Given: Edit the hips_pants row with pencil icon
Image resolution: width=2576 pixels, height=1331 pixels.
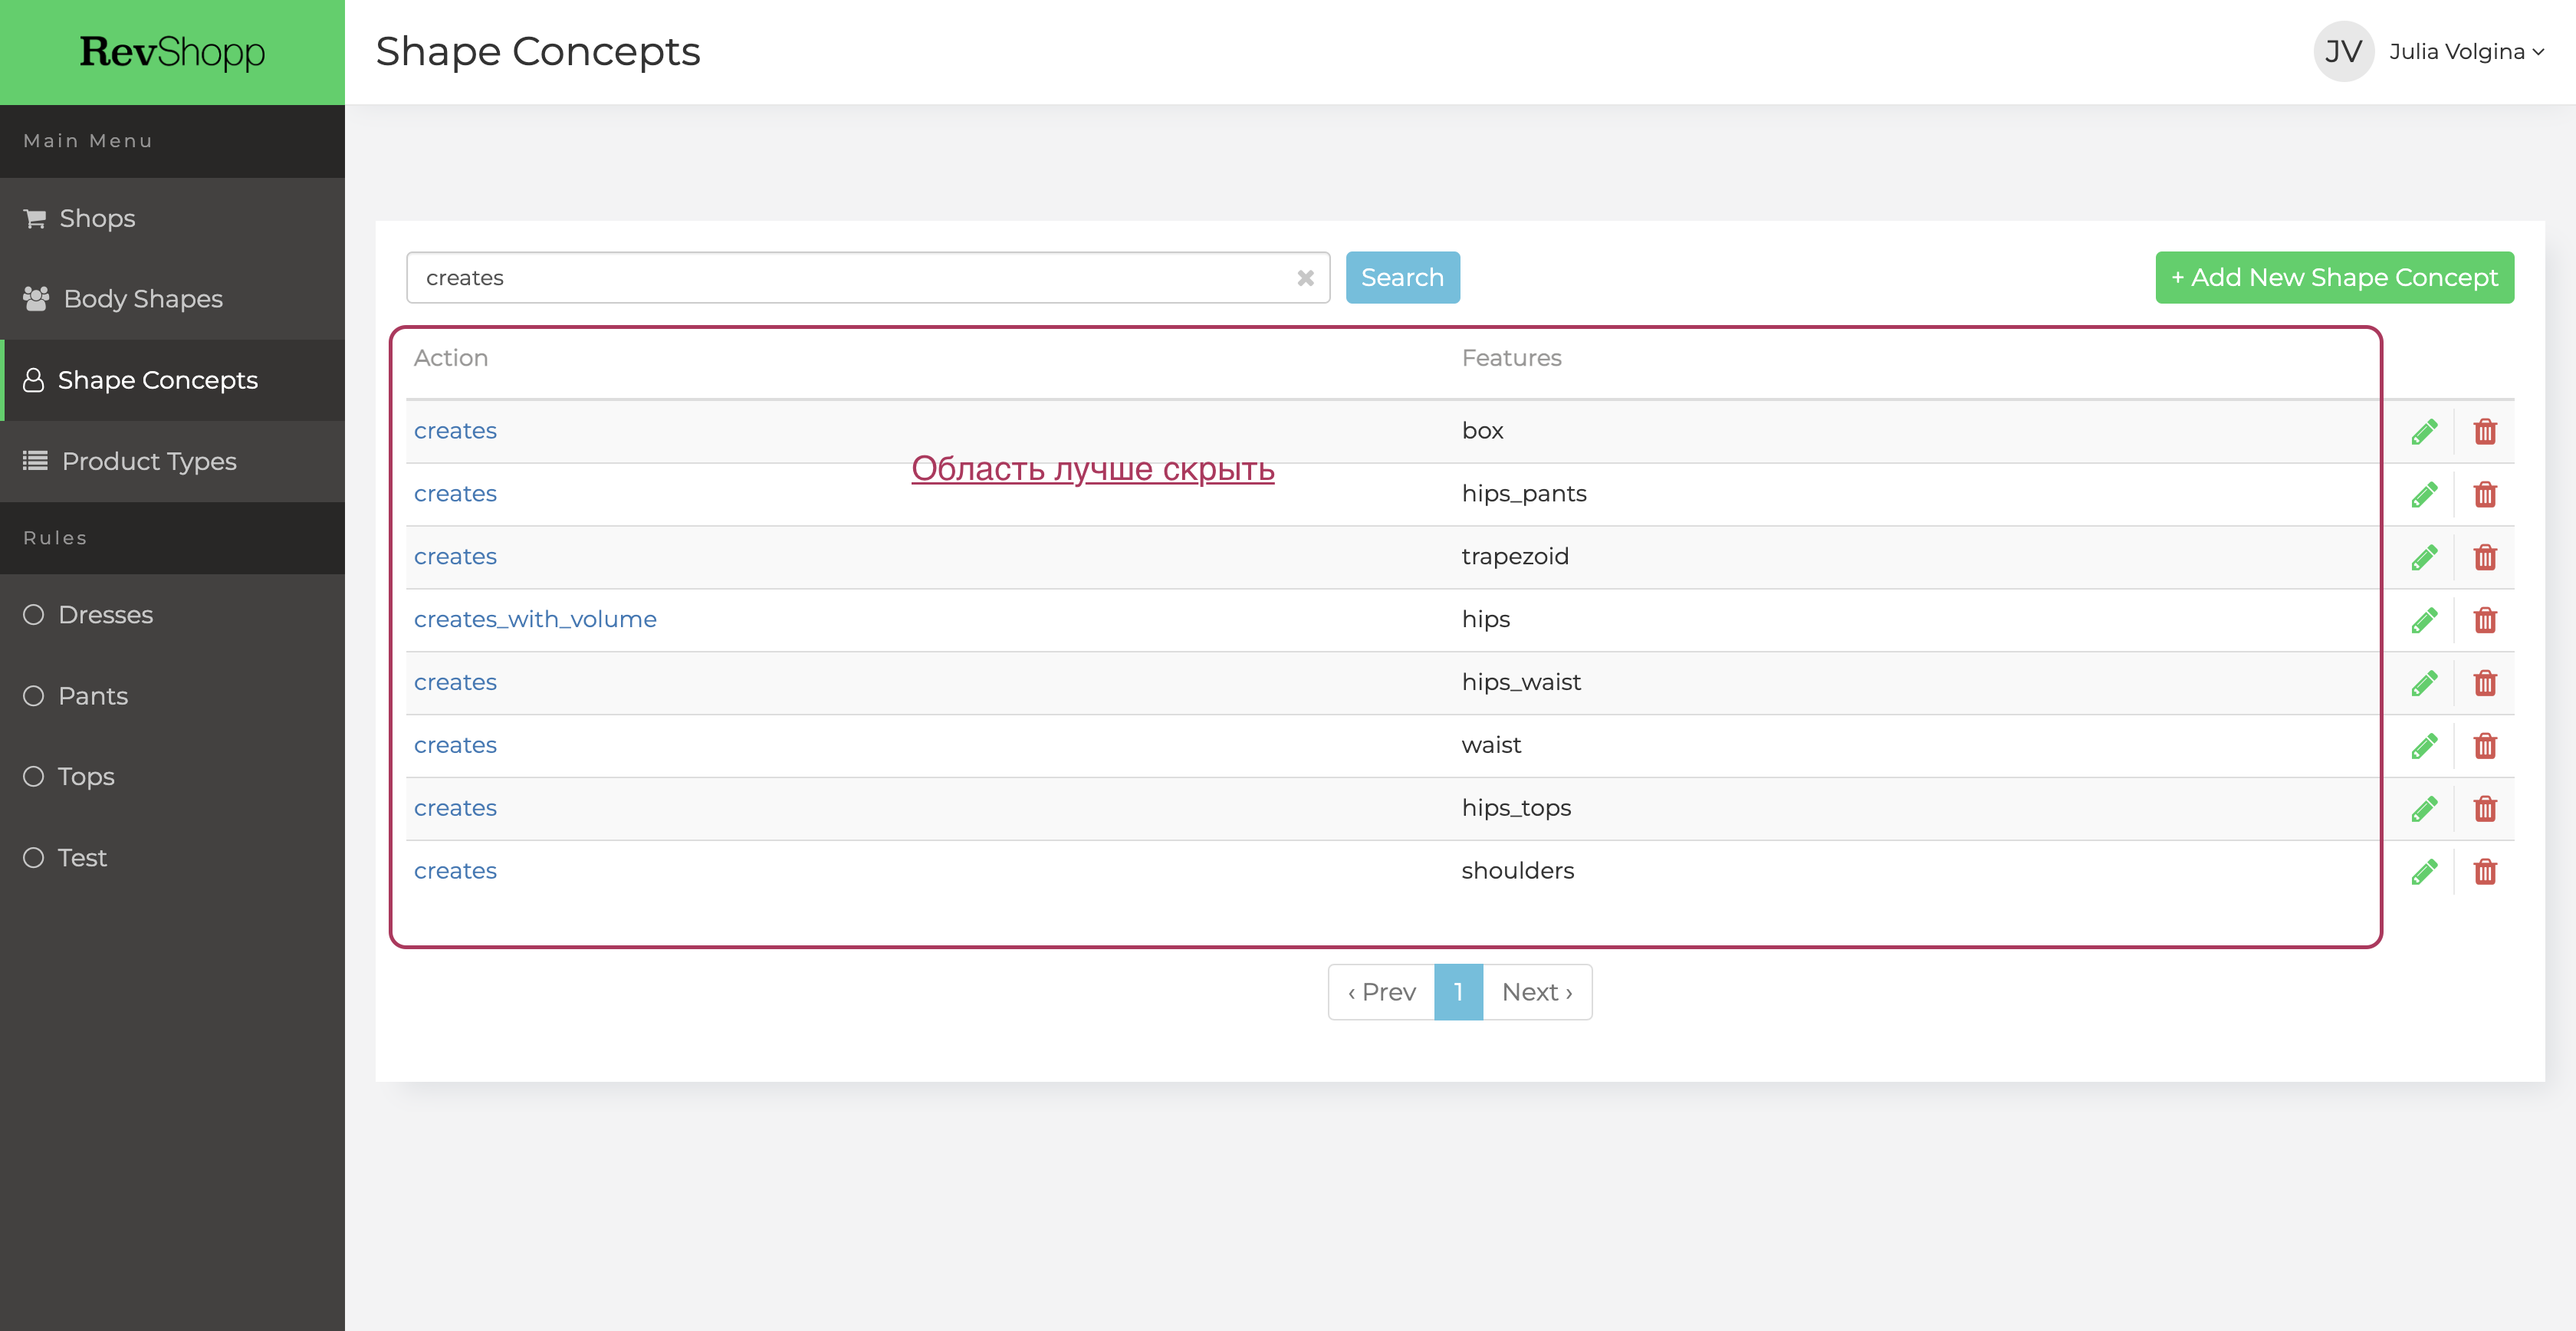Looking at the screenshot, I should (2424, 495).
